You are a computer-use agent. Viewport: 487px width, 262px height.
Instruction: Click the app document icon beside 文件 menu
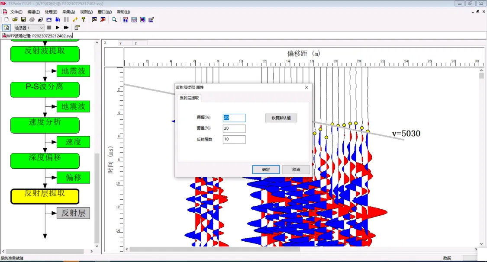[x=5, y=12]
